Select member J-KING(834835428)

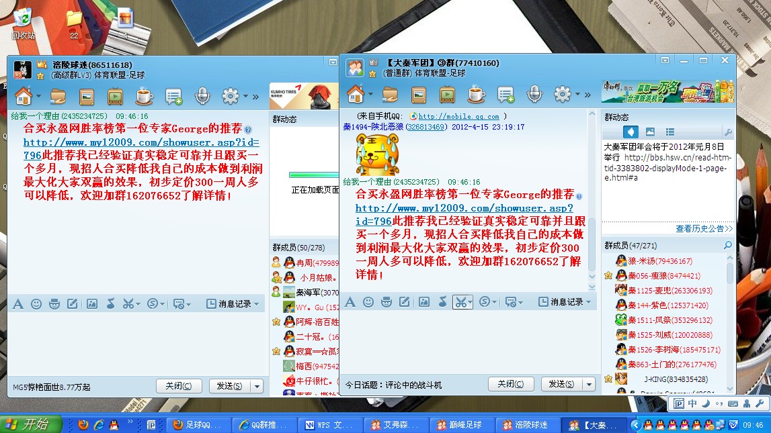pyautogui.click(x=676, y=379)
